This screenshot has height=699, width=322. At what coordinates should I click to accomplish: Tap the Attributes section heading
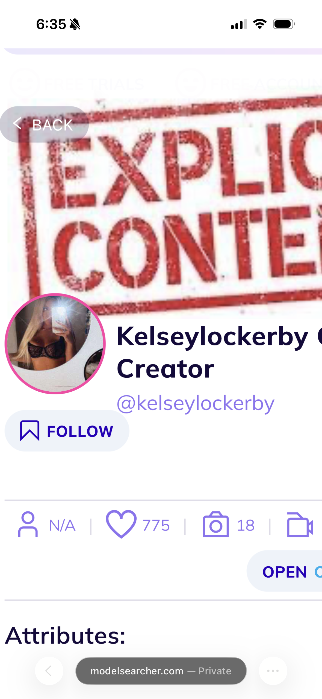point(66,636)
